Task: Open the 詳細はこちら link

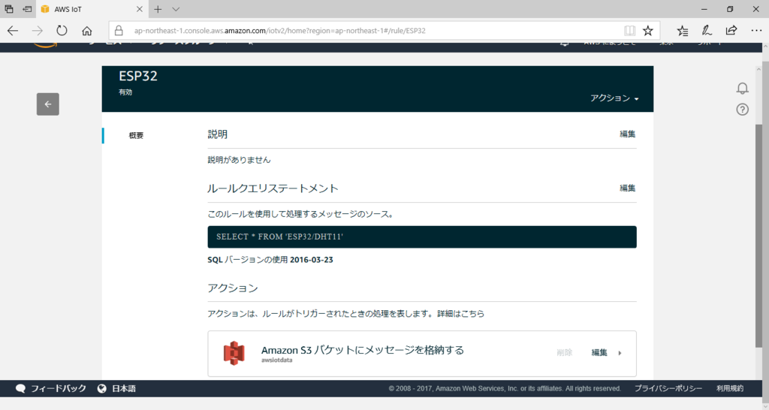Action: (x=460, y=313)
